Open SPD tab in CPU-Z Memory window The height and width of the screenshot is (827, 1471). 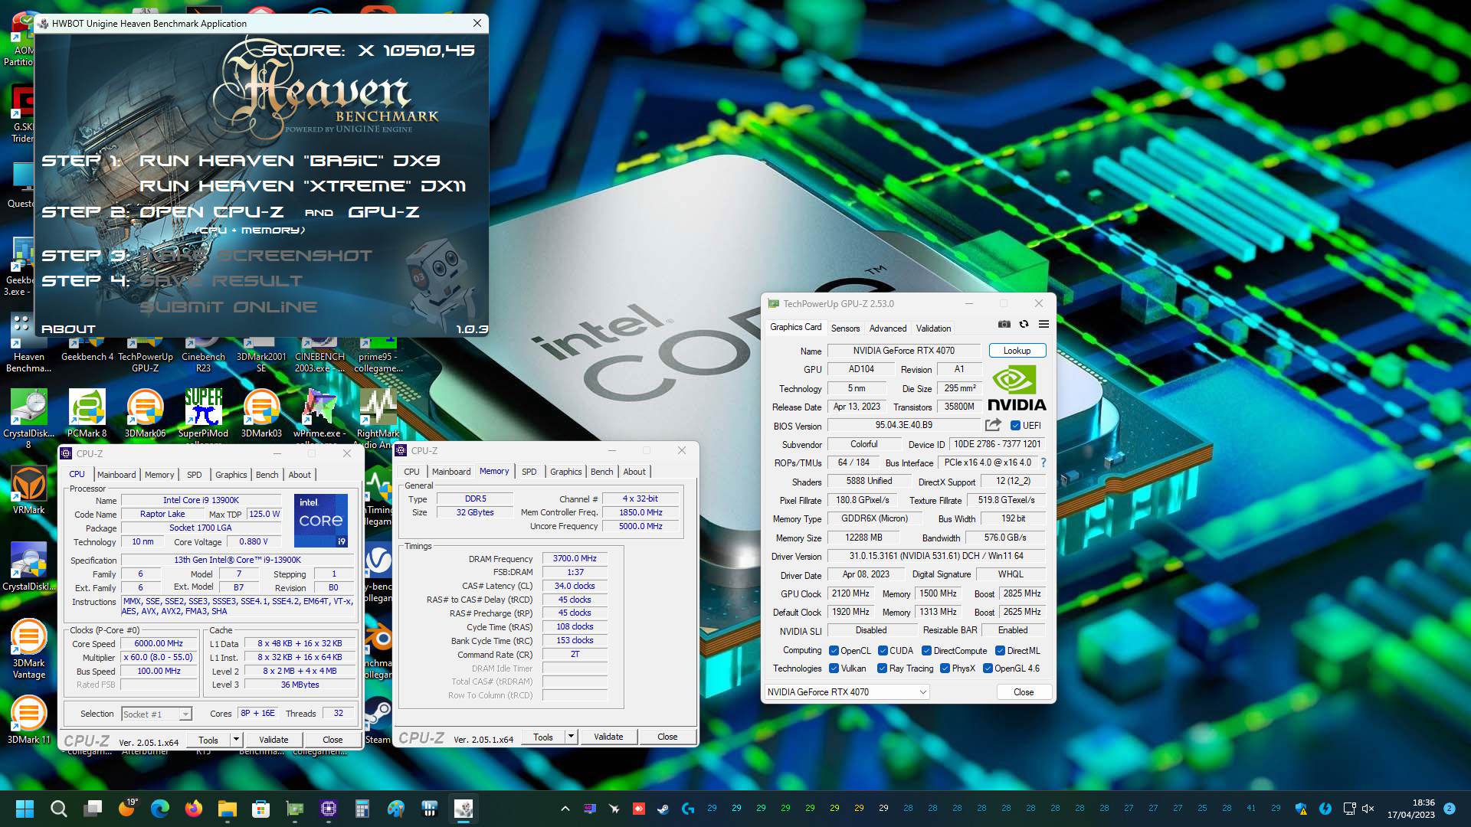pos(529,472)
